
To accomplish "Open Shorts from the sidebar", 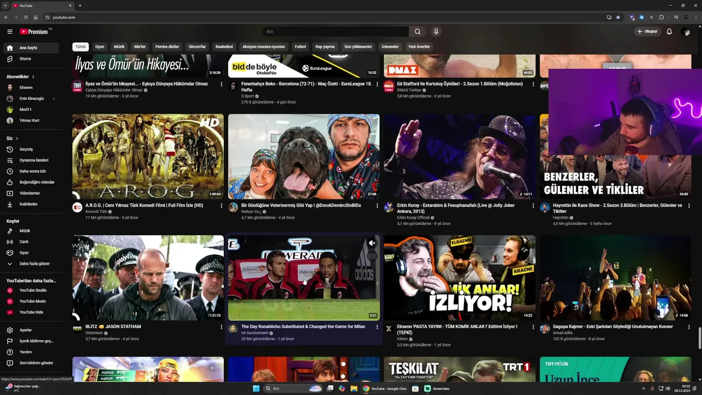I will coord(31,59).
